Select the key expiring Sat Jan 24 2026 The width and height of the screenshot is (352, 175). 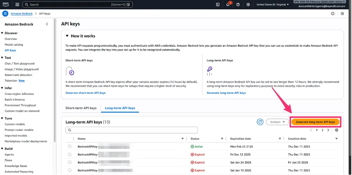(70, 162)
